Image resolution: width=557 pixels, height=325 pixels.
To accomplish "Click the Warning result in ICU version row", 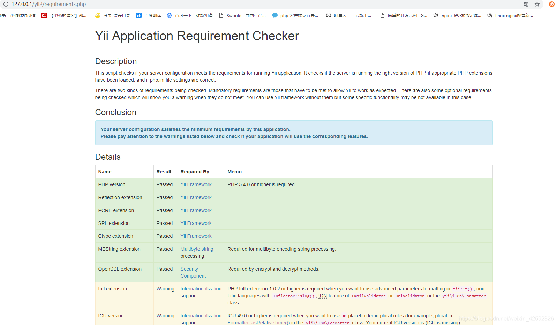I will click(165, 316).
